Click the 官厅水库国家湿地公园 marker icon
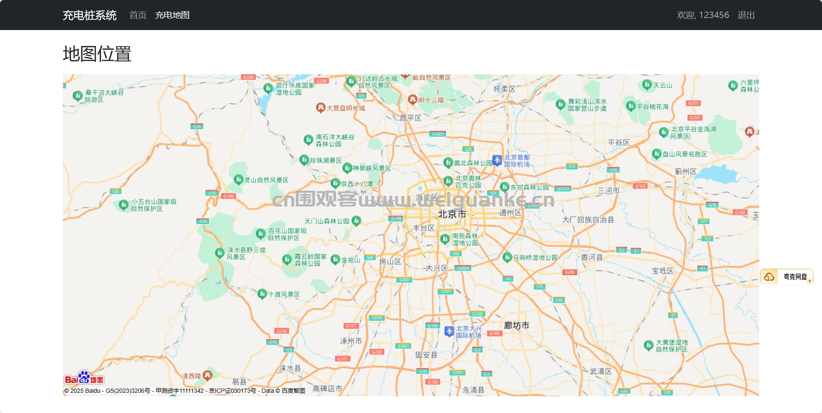This screenshot has width=822, height=413. [268, 88]
